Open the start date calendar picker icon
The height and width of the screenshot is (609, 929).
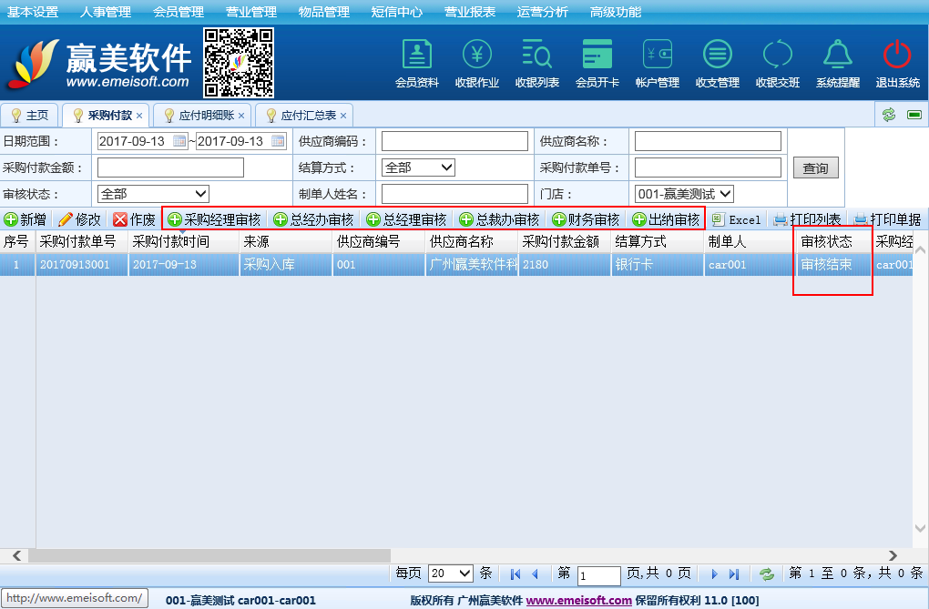(x=179, y=141)
